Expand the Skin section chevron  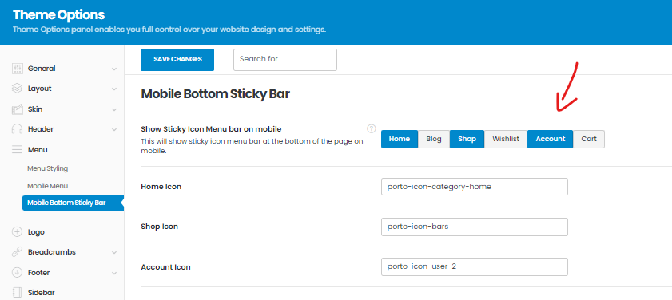click(114, 109)
